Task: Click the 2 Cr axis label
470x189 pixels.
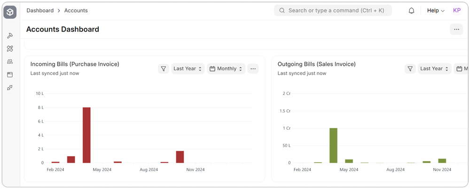Action: click(287, 94)
